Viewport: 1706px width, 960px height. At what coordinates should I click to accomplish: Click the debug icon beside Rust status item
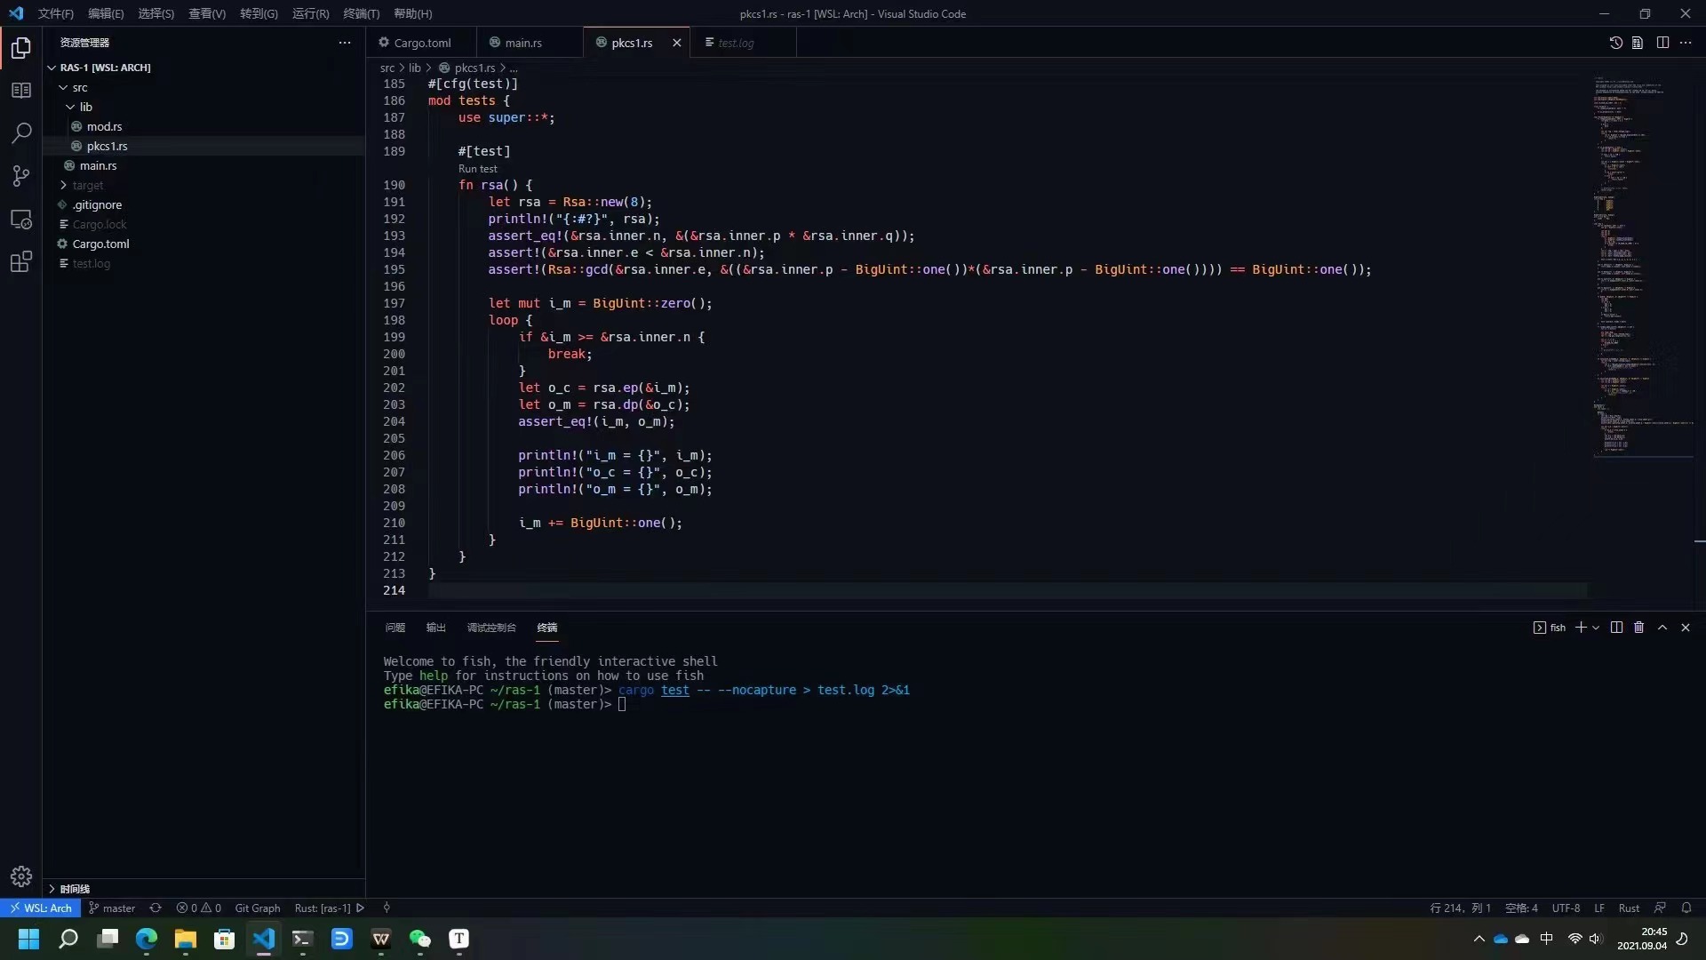pos(387,908)
